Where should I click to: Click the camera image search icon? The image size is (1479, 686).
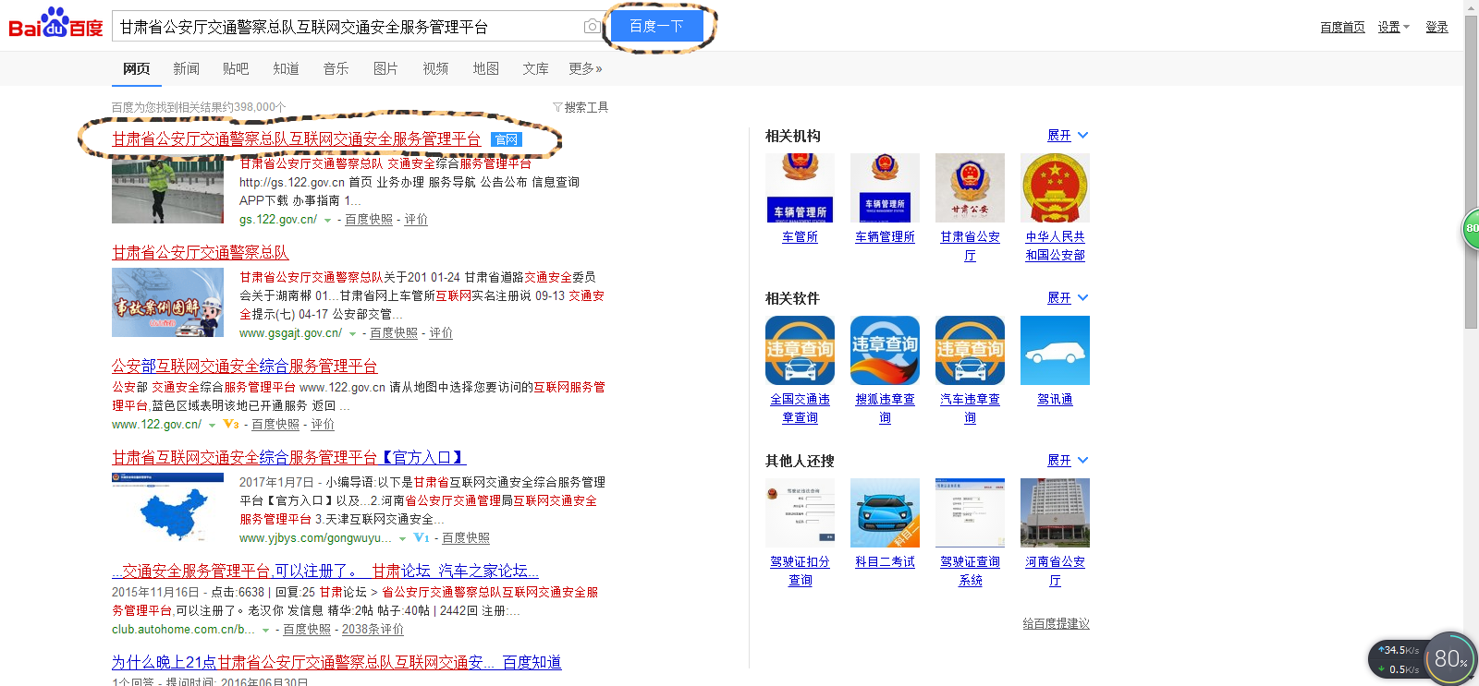(592, 27)
